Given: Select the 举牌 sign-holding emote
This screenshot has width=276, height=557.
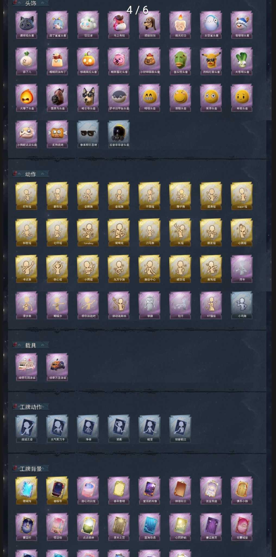Looking at the screenshot, I should pyautogui.click(x=150, y=305).
